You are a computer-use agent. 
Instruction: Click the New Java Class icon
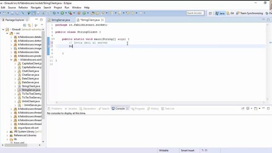[x=84, y=13]
